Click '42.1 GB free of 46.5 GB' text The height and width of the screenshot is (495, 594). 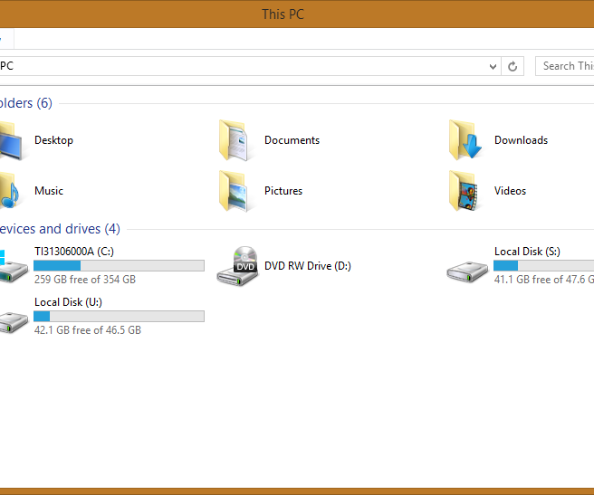click(88, 330)
